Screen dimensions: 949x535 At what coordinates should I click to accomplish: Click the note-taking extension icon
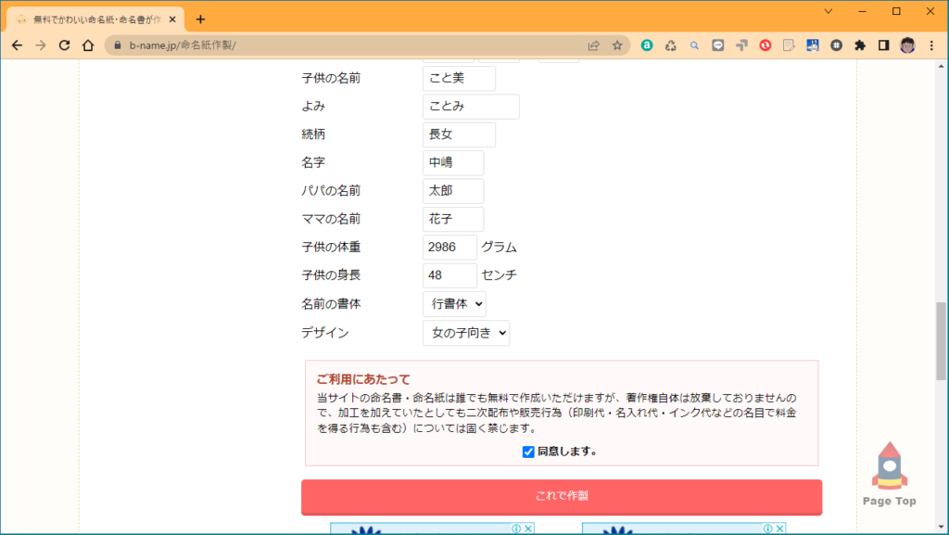coord(788,45)
